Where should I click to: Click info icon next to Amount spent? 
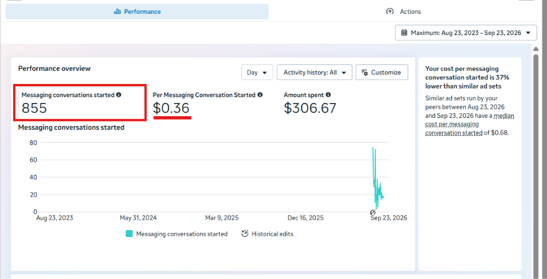(x=328, y=95)
